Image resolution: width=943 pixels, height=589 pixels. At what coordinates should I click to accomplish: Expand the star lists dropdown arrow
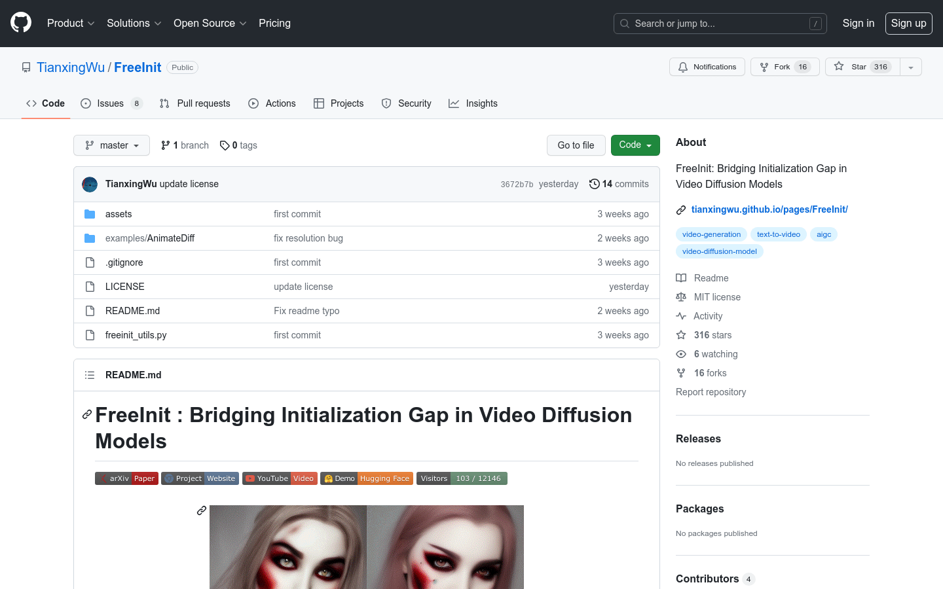[x=911, y=67]
